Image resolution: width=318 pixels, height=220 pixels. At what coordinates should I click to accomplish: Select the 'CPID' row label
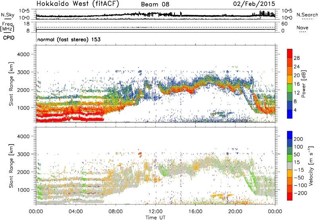pyautogui.click(x=9, y=38)
